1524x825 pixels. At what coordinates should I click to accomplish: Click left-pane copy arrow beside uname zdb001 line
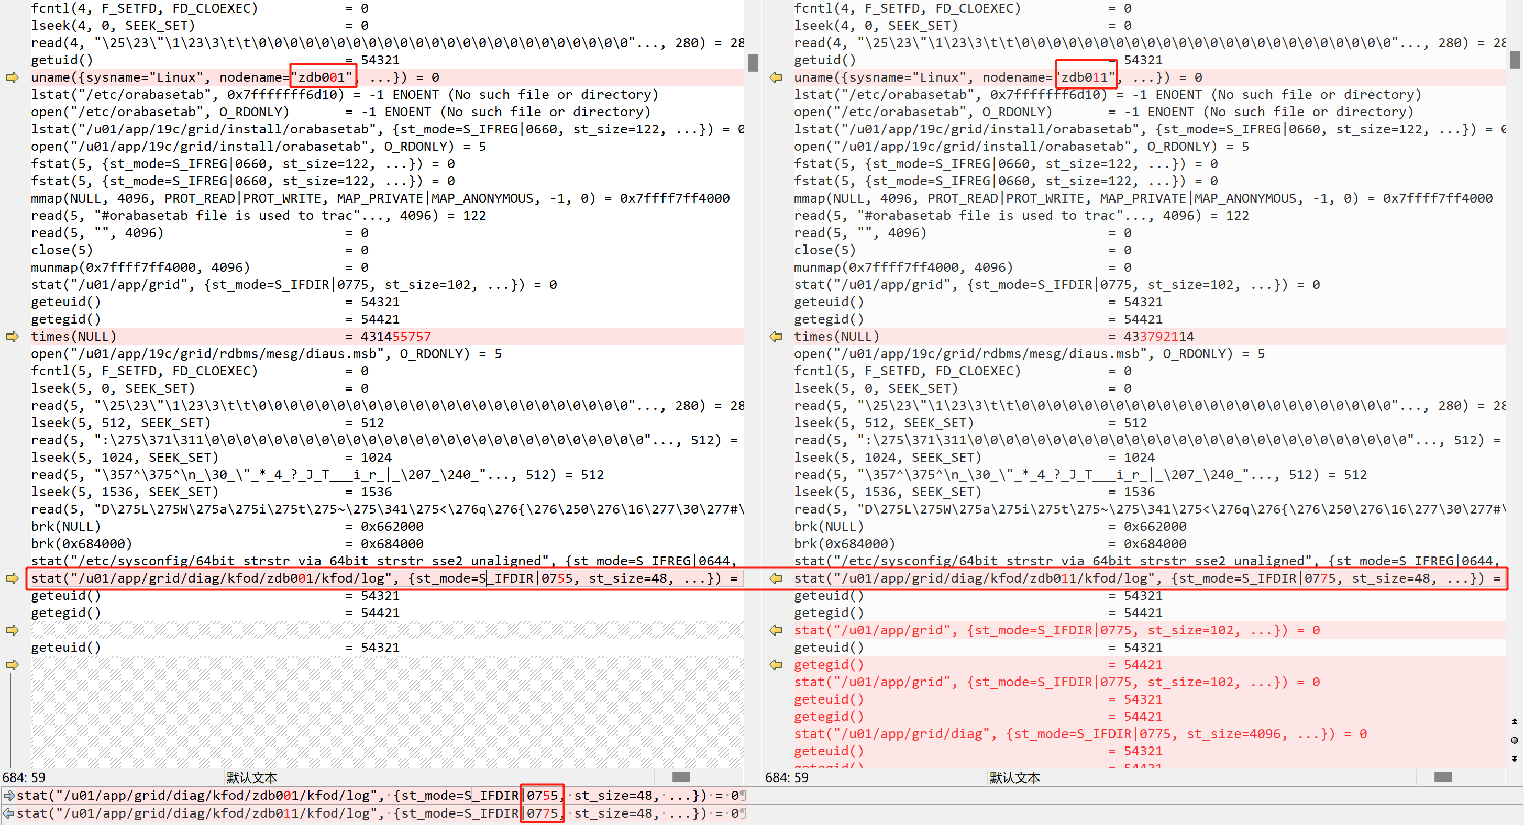(13, 77)
